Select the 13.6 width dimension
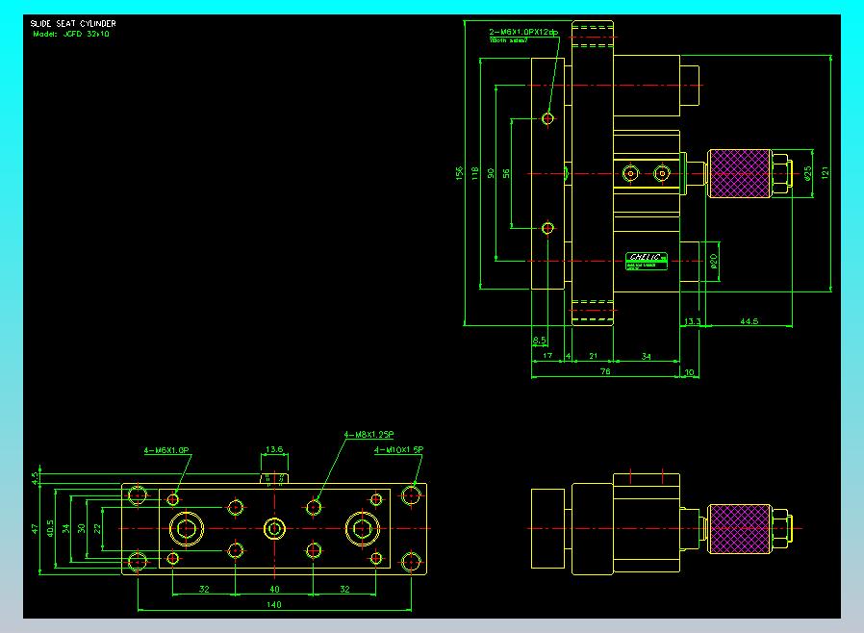The width and height of the screenshot is (864, 633). tap(274, 449)
